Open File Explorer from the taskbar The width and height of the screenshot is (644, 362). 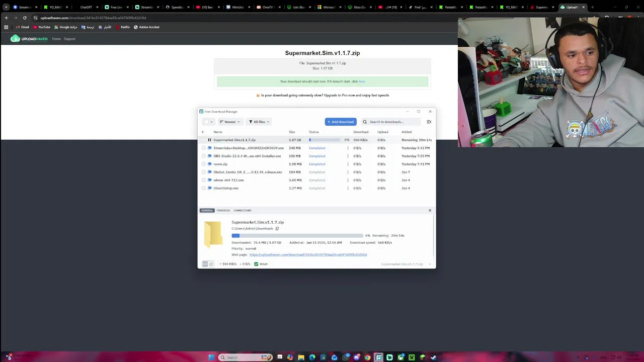[x=301, y=357]
